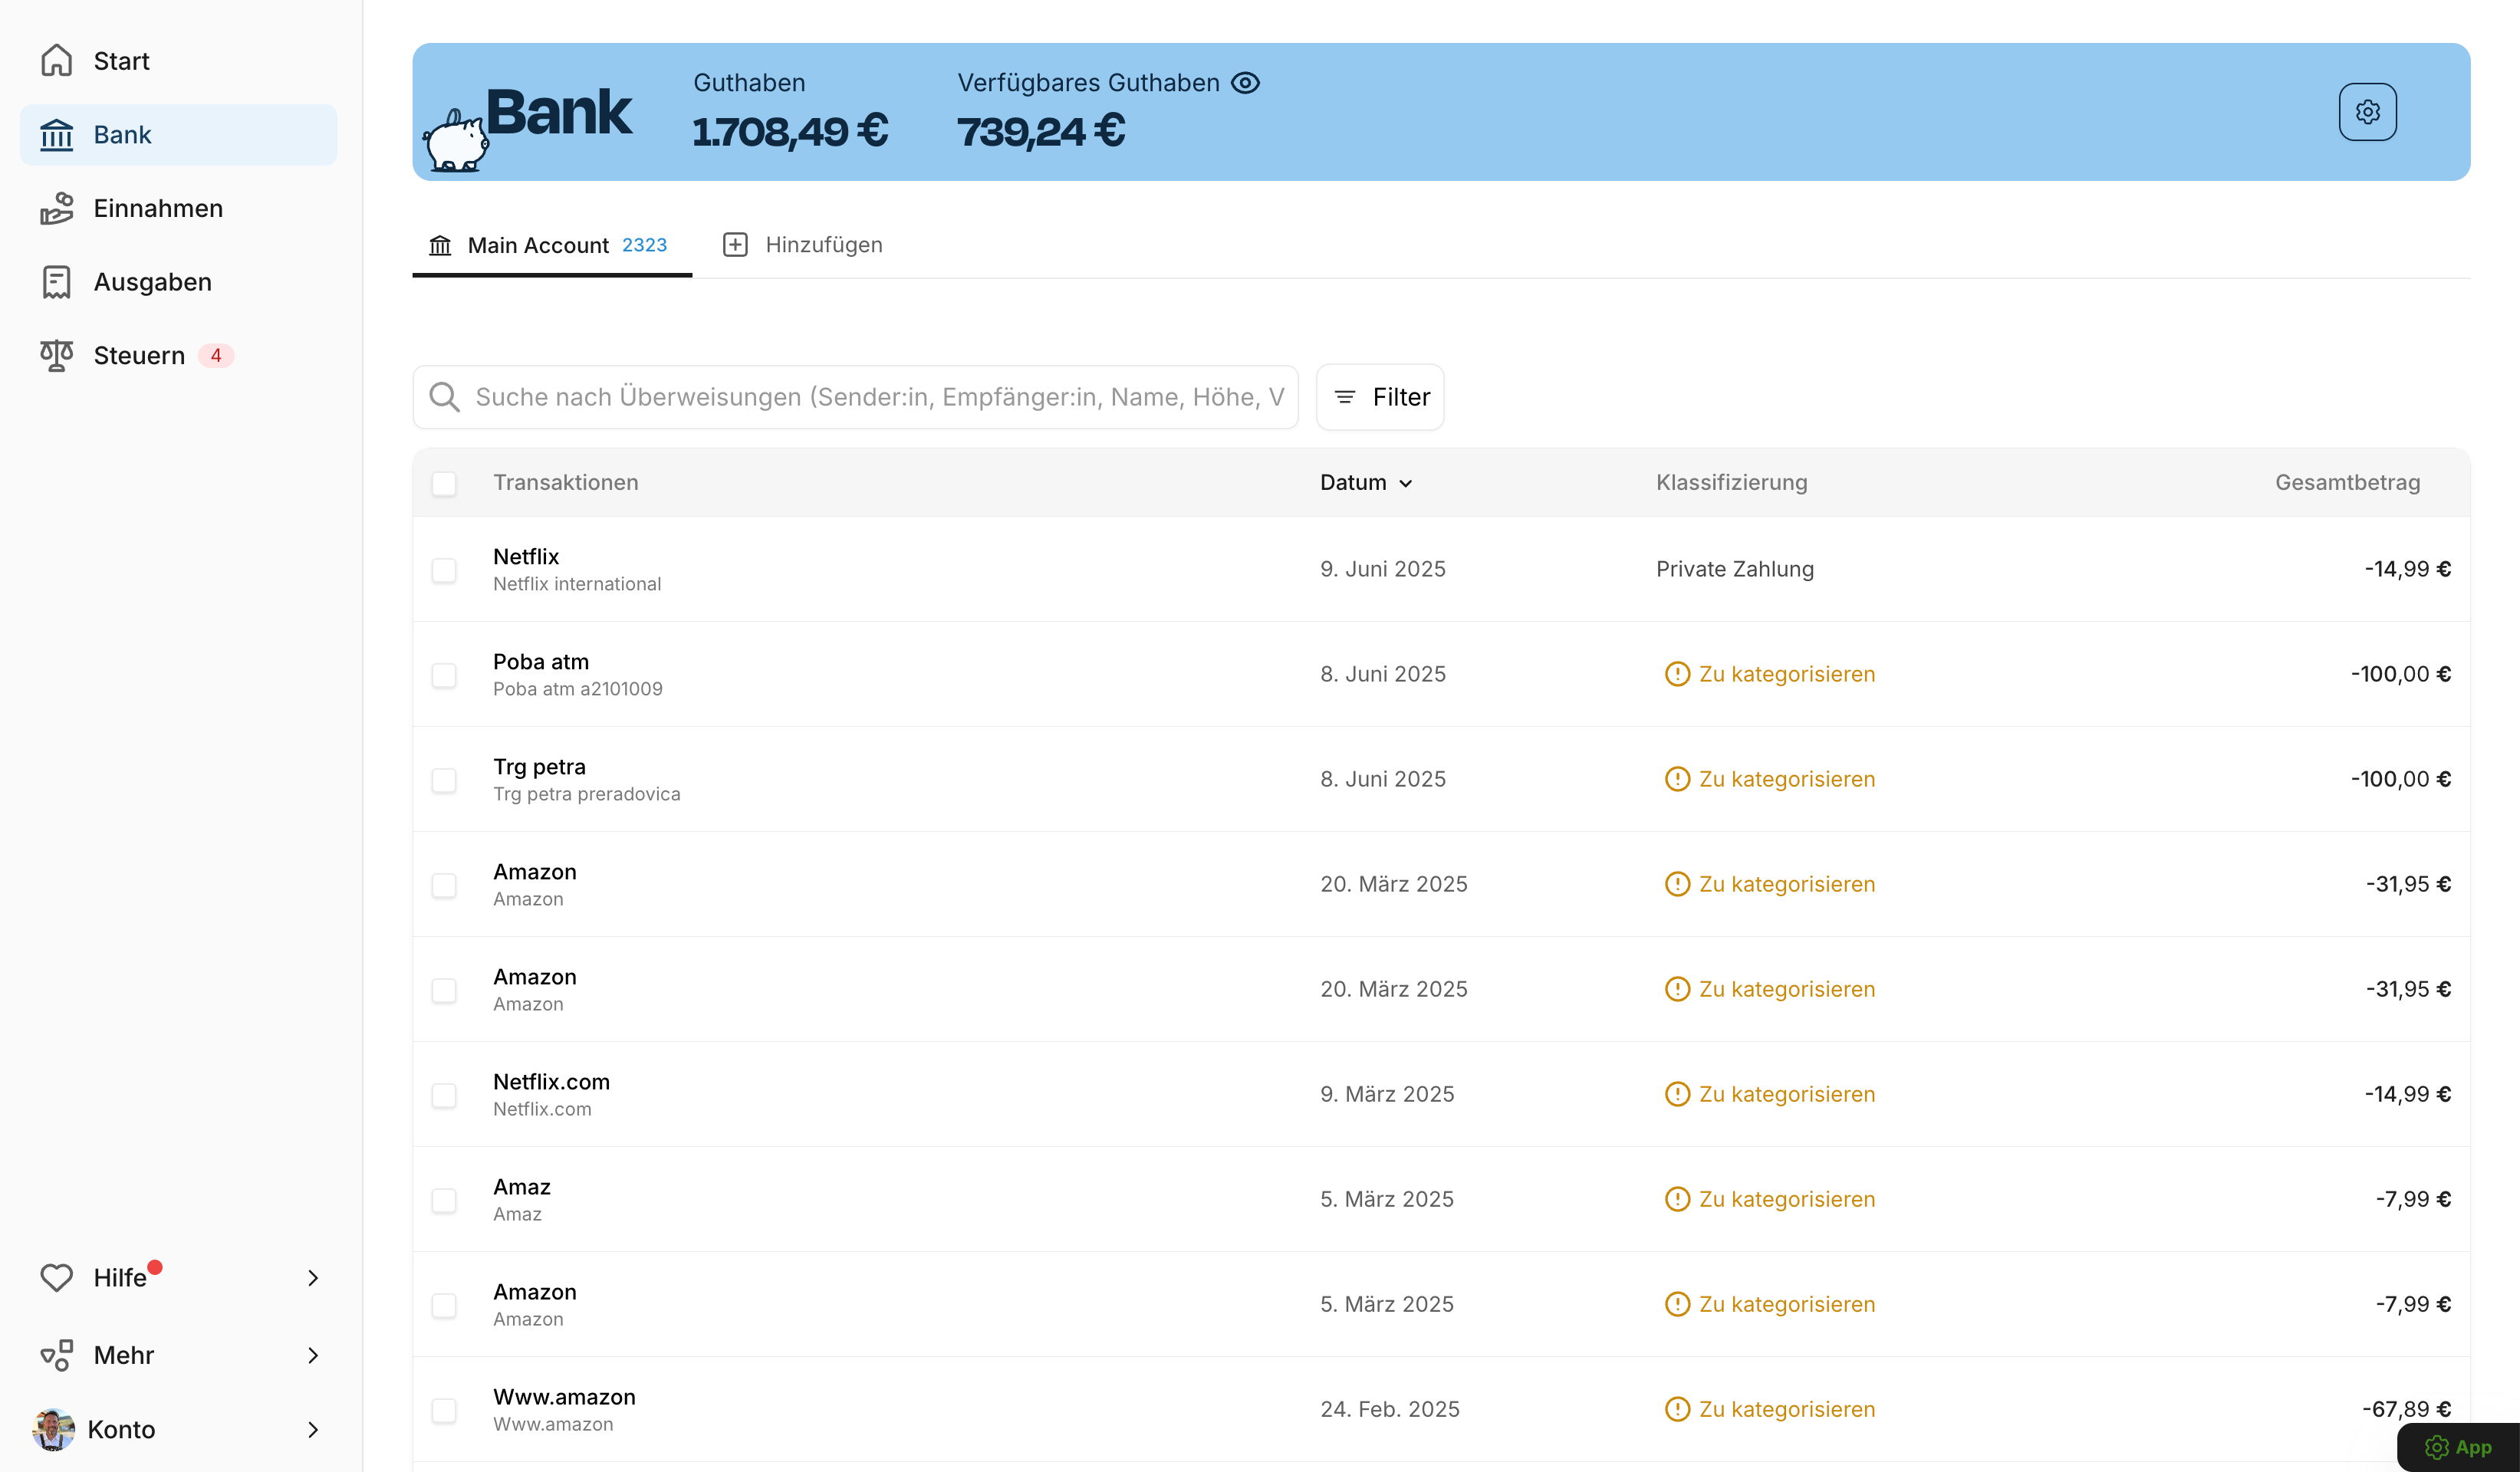2520x1472 pixels.
Task: Sort by the Datum column arrow
Action: pyautogui.click(x=1405, y=483)
